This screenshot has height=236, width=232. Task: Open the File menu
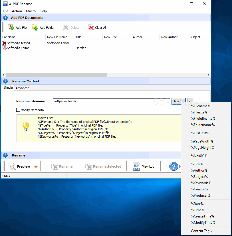(5, 11)
